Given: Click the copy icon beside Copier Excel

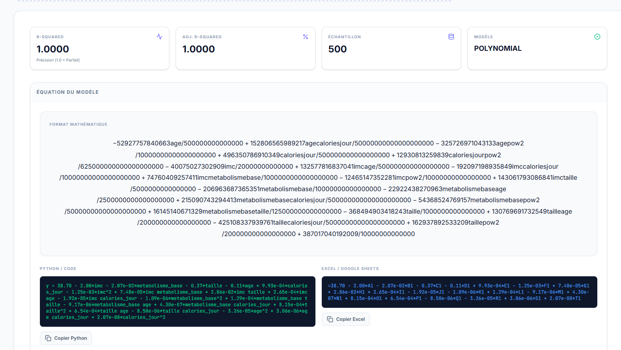Looking at the screenshot, I should pos(330,319).
